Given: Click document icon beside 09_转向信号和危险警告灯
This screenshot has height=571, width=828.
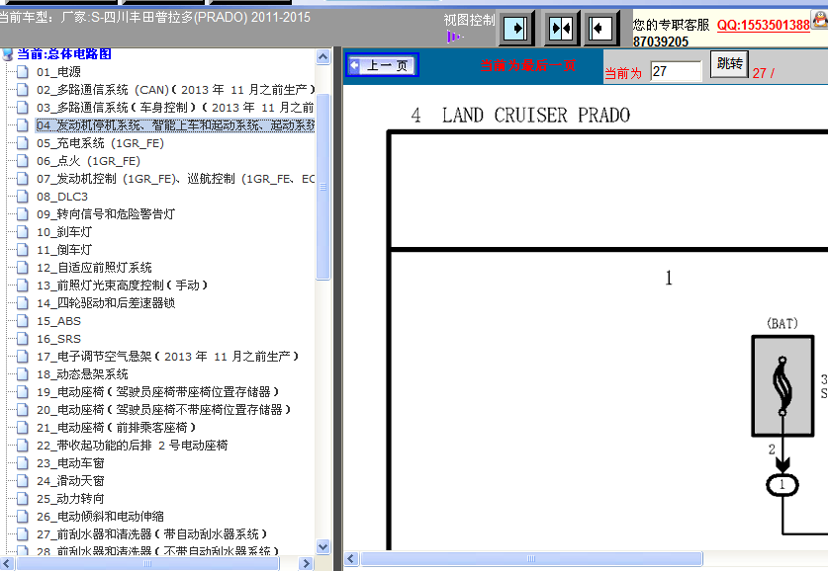Looking at the screenshot, I should pos(22,214).
